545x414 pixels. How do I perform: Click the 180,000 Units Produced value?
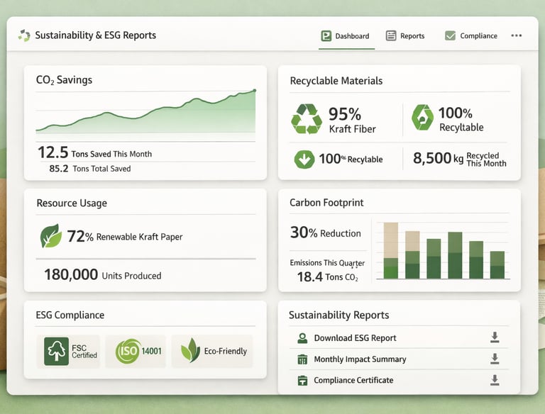coord(102,275)
